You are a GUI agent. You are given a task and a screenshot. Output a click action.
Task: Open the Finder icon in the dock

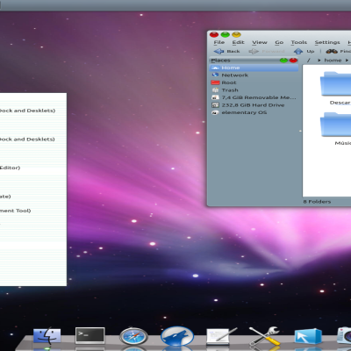(x=47, y=335)
